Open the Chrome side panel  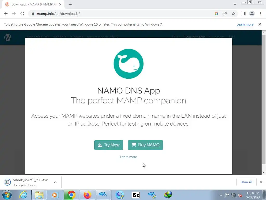coord(244,14)
